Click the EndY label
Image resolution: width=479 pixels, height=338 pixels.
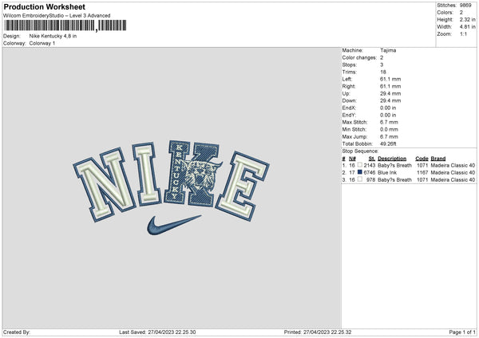click(349, 115)
